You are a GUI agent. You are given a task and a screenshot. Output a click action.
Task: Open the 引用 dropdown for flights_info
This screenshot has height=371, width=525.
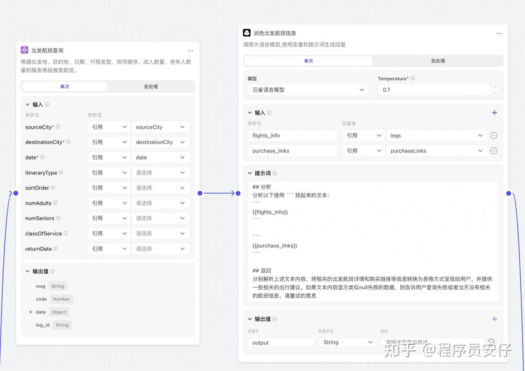pos(364,135)
